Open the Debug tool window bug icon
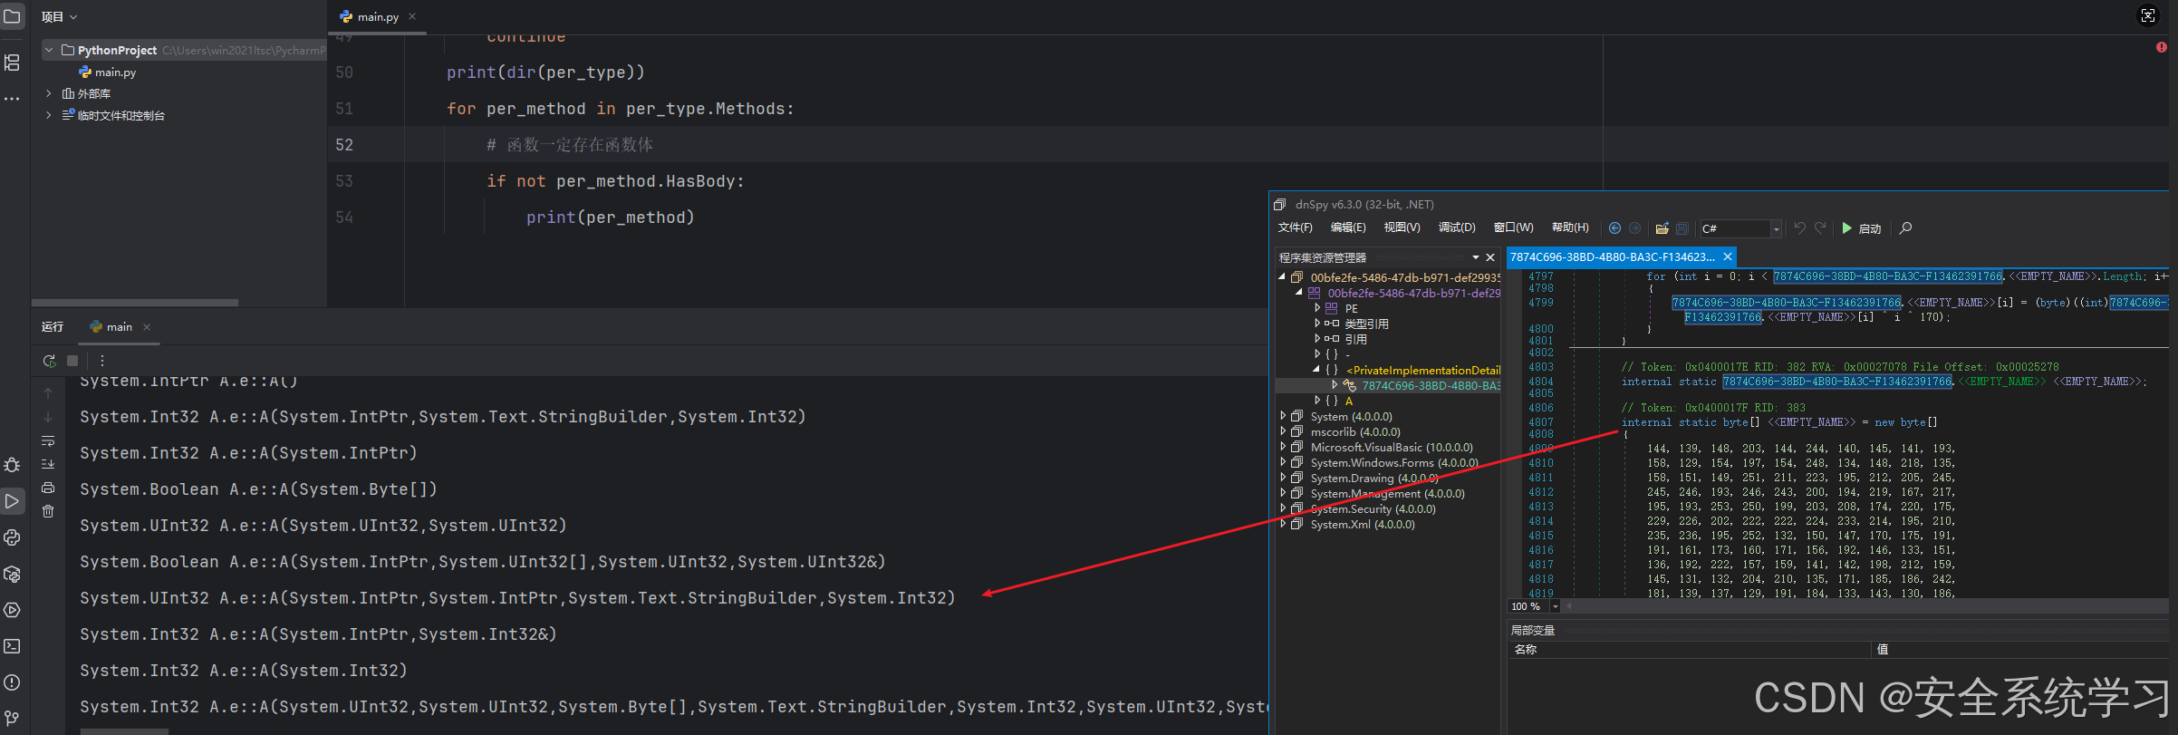The image size is (2178, 735). pyautogui.click(x=12, y=465)
